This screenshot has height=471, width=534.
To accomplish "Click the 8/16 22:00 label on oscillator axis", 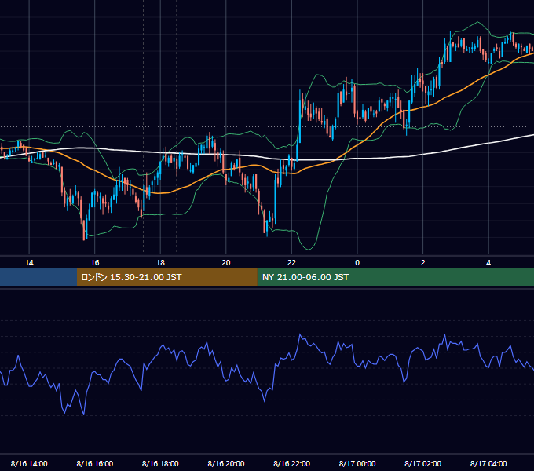I will pos(291,463).
